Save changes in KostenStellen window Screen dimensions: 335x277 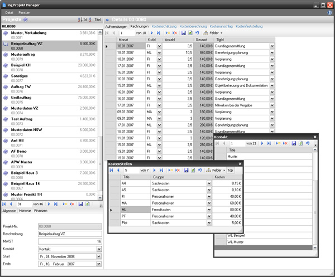[186, 170]
